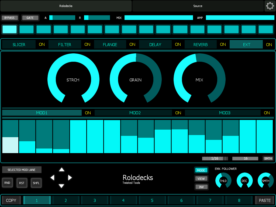Click the last step pad in row
This screenshot has height=207, width=276.
265,29
